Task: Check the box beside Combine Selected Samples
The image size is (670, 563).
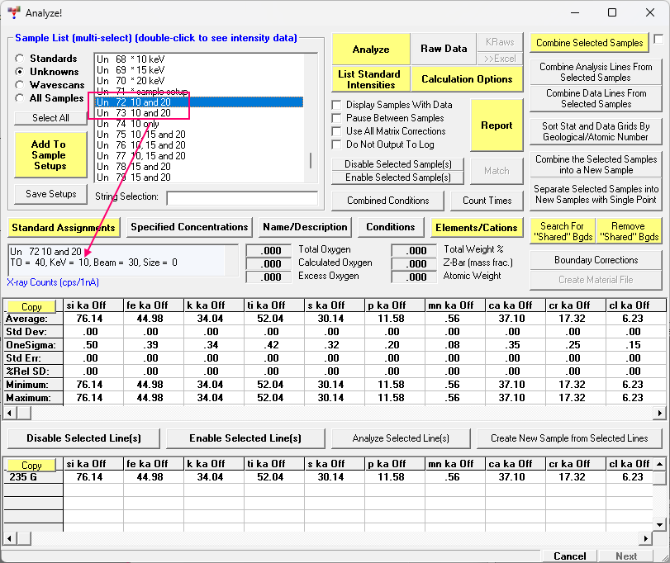Action: pyautogui.click(x=658, y=40)
